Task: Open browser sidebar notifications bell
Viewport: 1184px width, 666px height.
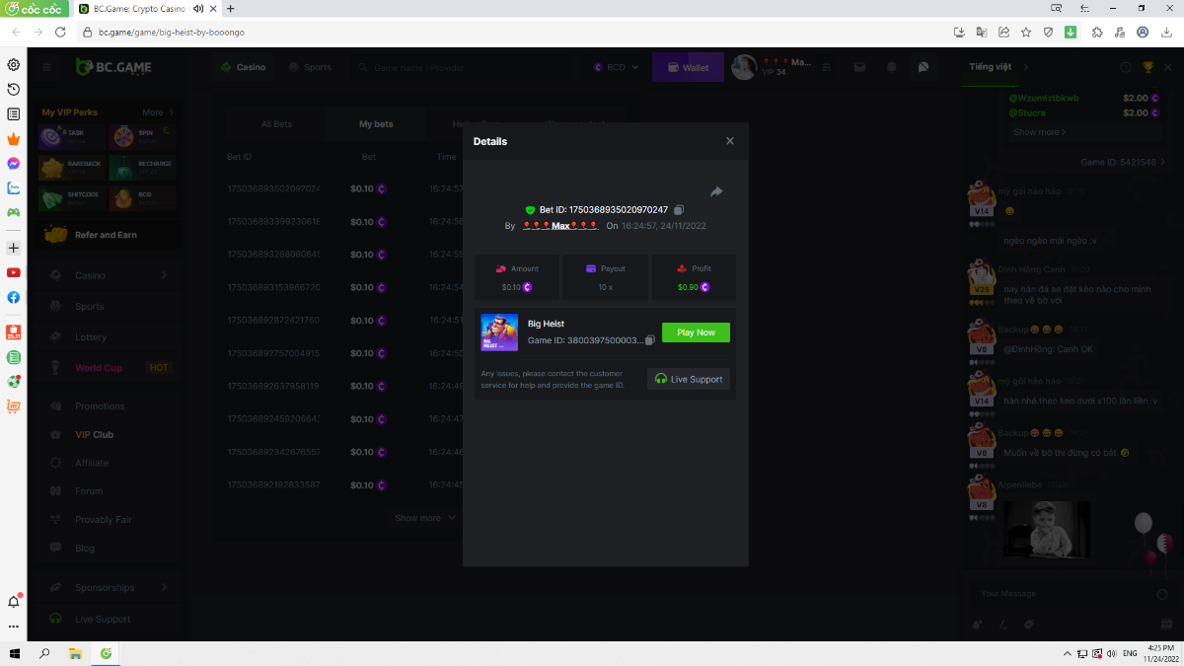Action: coord(14,602)
